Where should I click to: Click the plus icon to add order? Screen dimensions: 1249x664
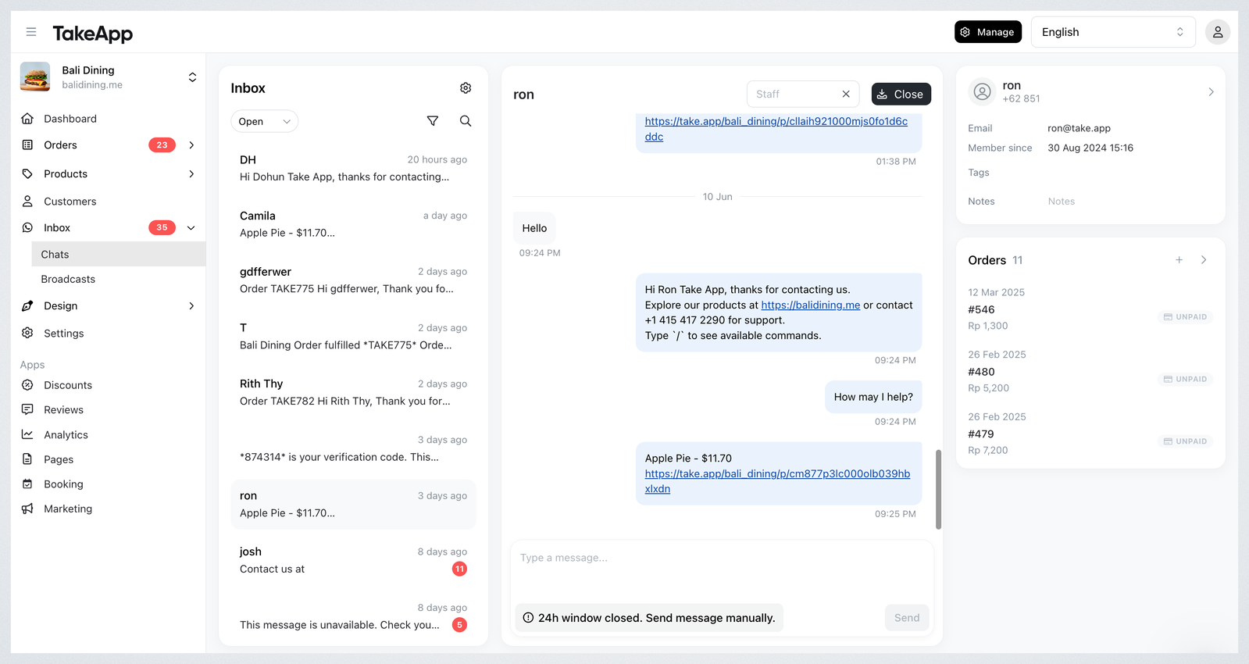click(x=1179, y=260)
